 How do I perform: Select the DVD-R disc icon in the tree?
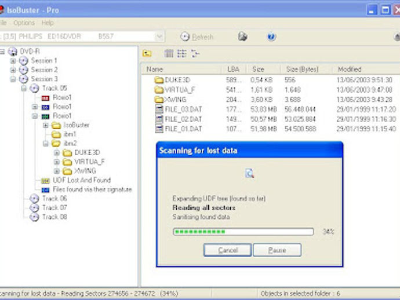tap(13, 52)
